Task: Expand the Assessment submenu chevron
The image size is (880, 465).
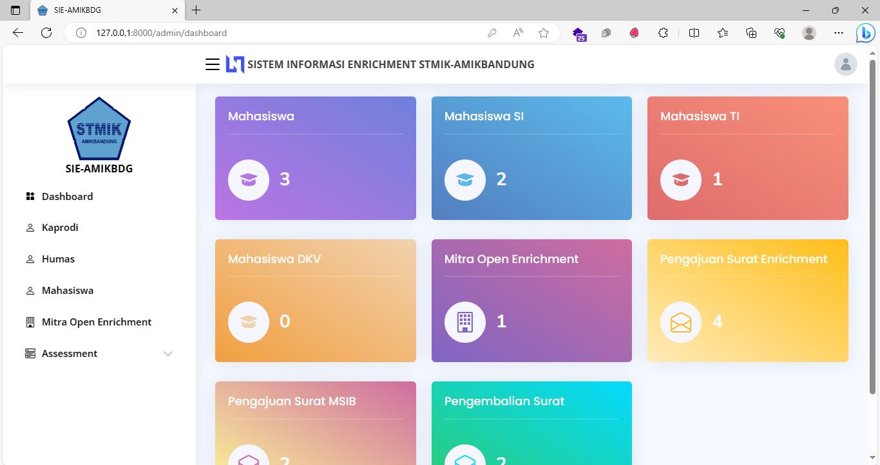Action: pyautogui.click(x=168, y=354)
